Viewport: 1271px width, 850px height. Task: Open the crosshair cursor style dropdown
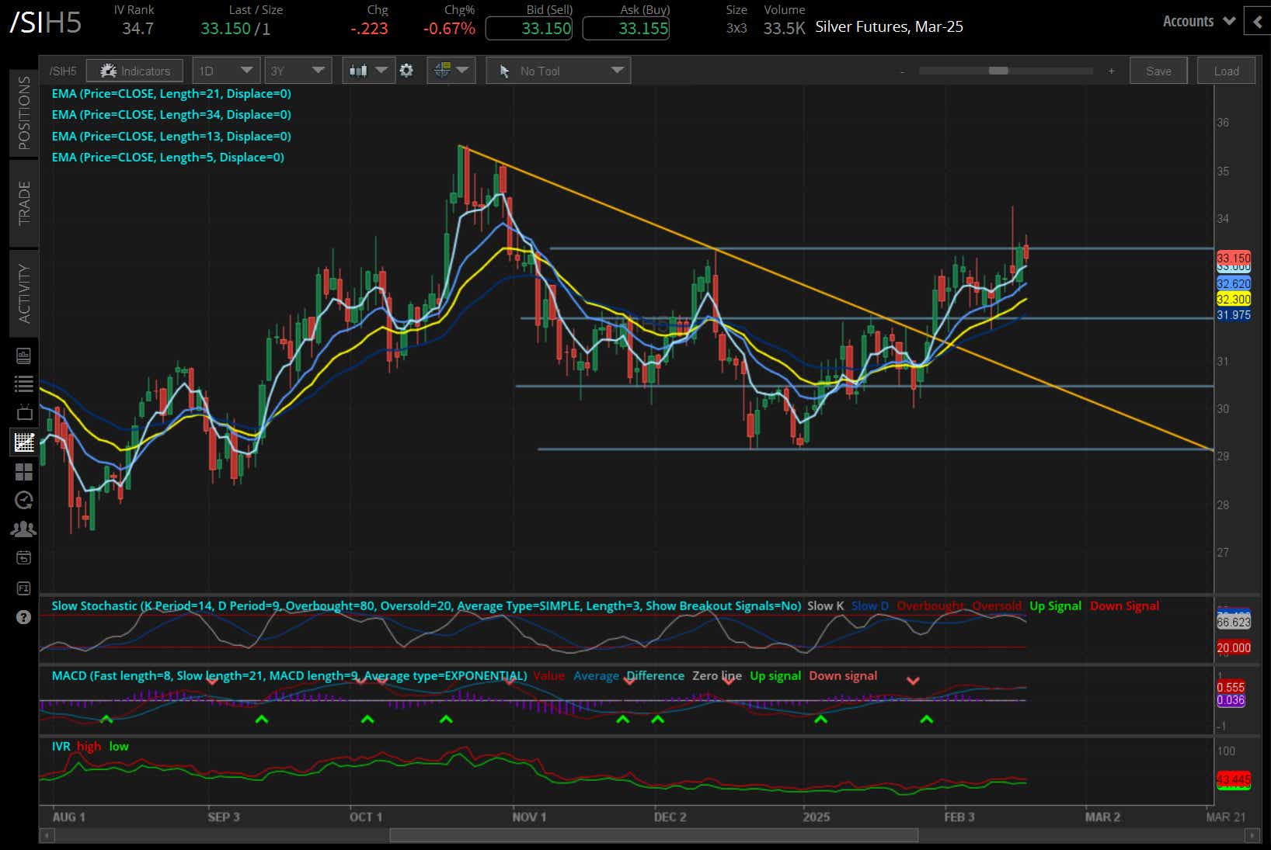[x=451, y=71]
